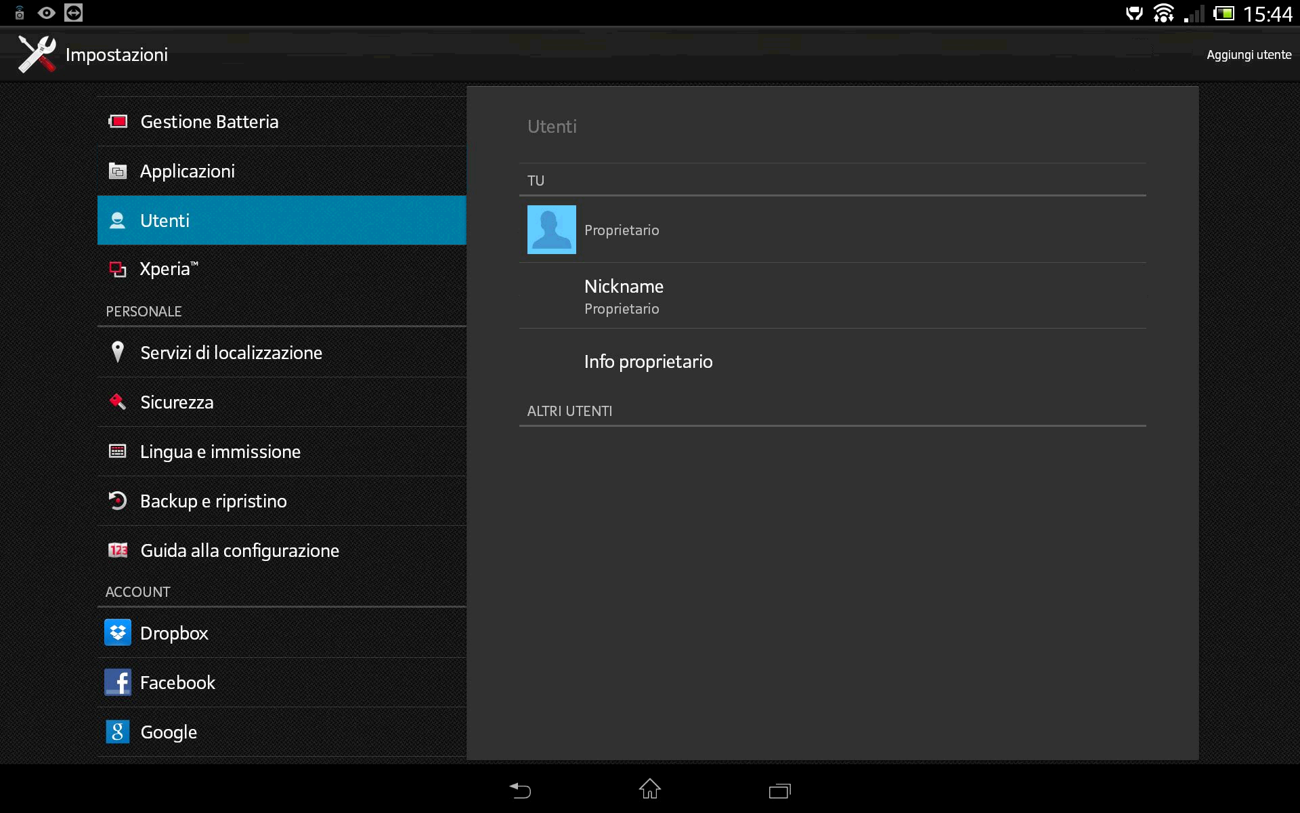Open the Proprietario profile picture
This screenshot has height=813, width=1300.
[551, 230]
